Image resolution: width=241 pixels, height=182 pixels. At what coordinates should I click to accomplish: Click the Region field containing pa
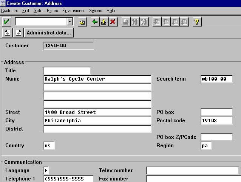pyautogui.click(x=206, y=146)
